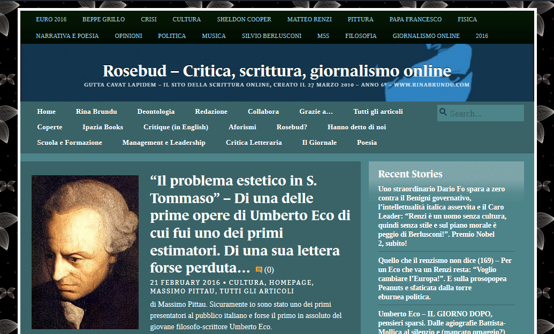
Task: Read the Dario Fo recent story
Action: point(442,216)
